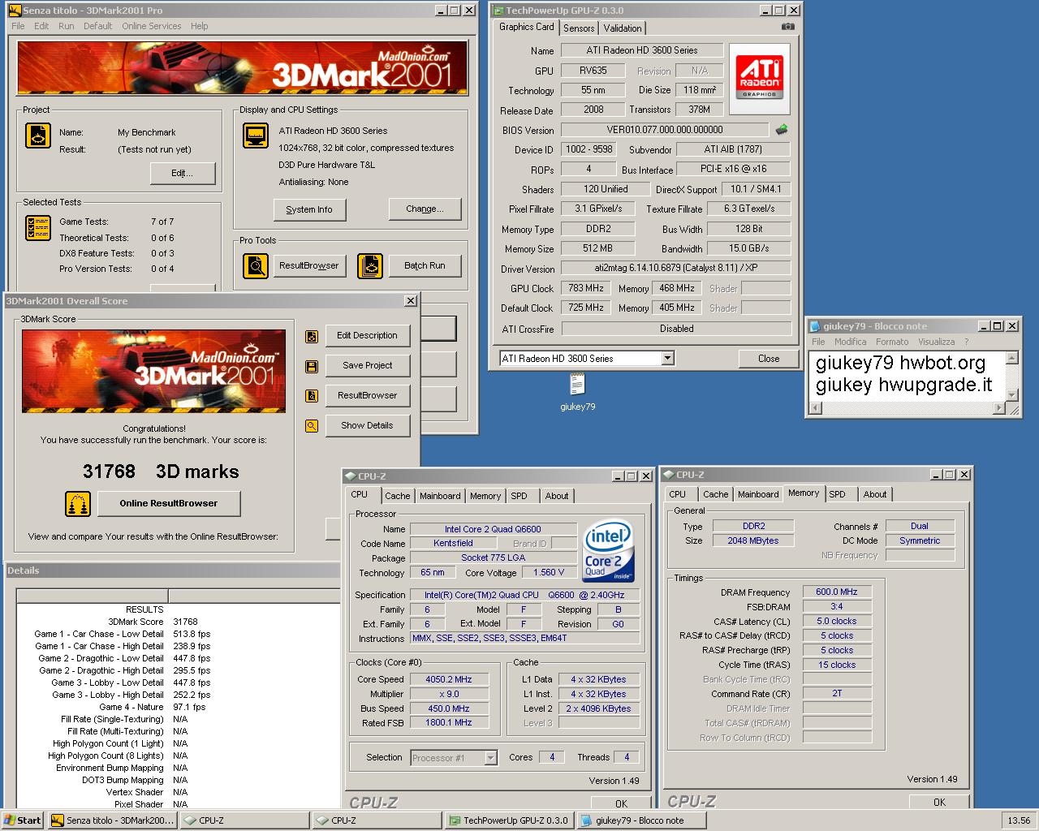1039x831 pixels.
Task: Open the Run menu in 3DMark2001
Action: (x=66, y=26)
